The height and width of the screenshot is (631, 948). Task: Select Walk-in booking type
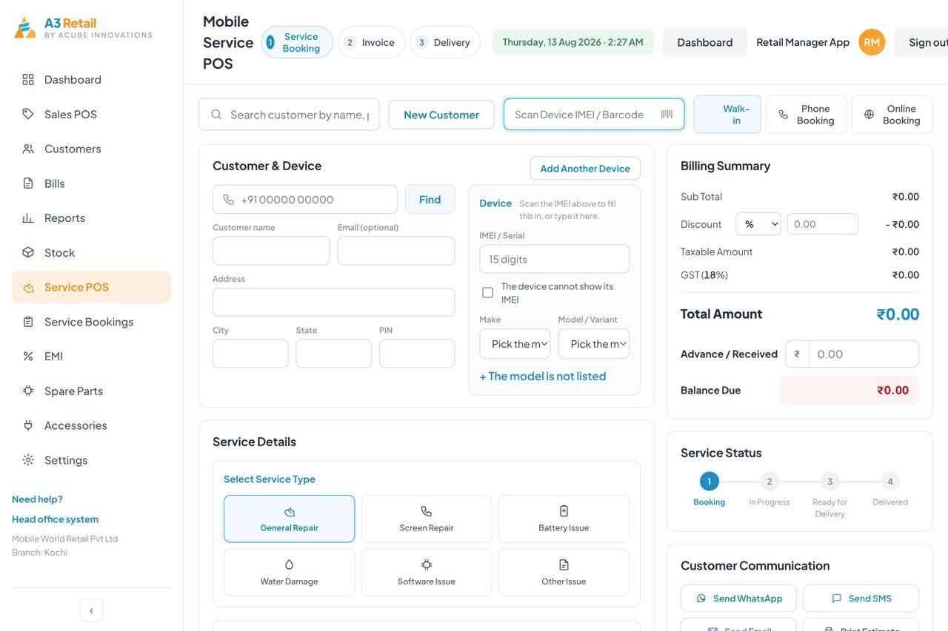point(727,115)
